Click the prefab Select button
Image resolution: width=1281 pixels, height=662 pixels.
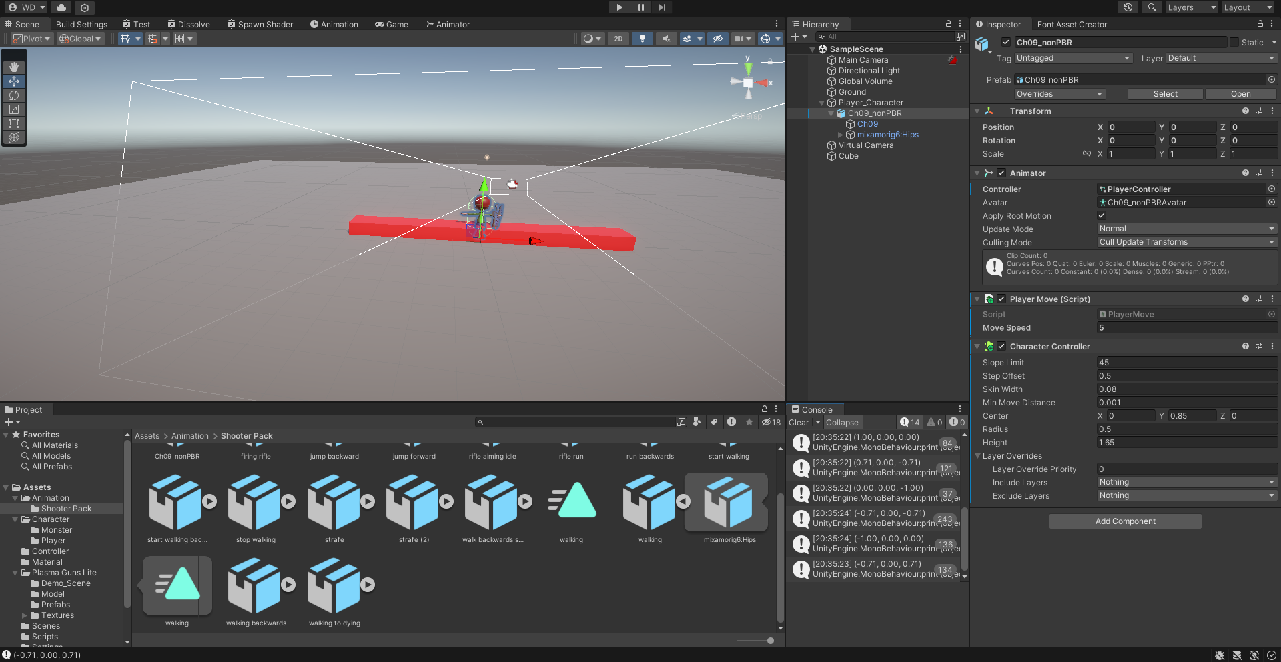click(1165, 94)
